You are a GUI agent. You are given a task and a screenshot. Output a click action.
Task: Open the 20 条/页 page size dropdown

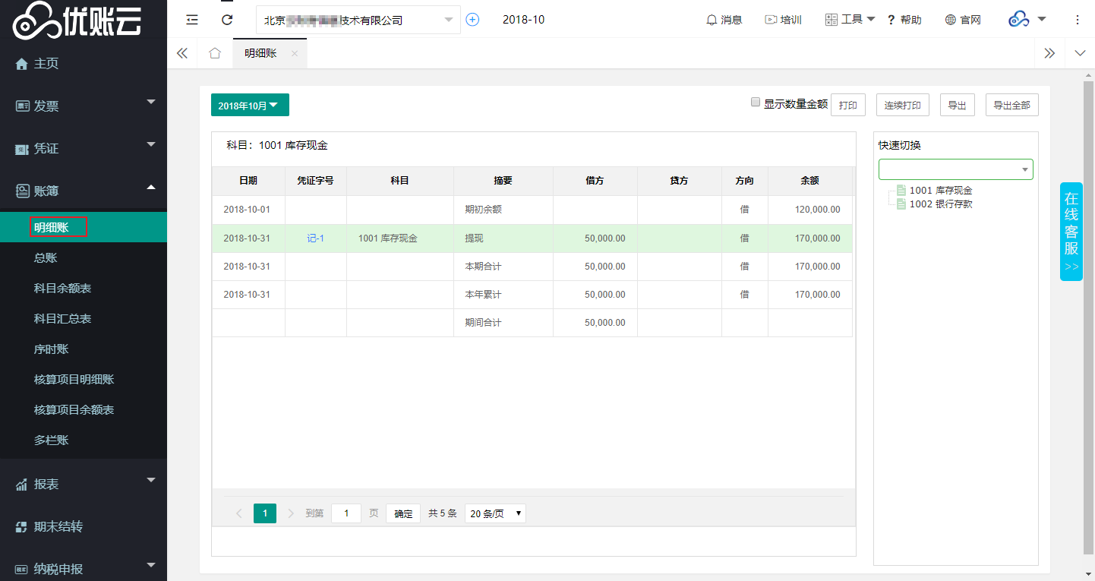[x=495, y=513]
